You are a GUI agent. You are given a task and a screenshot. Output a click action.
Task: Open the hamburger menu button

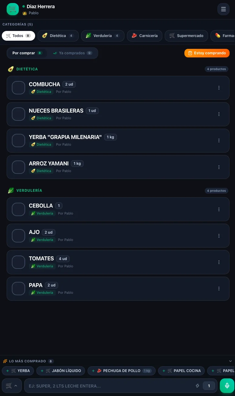point(223,9)
